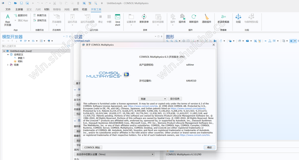Screen dimensions: 299x160
Task: Switch to the 主屏幕 ribbon tab
Action: tap(19, 10)
